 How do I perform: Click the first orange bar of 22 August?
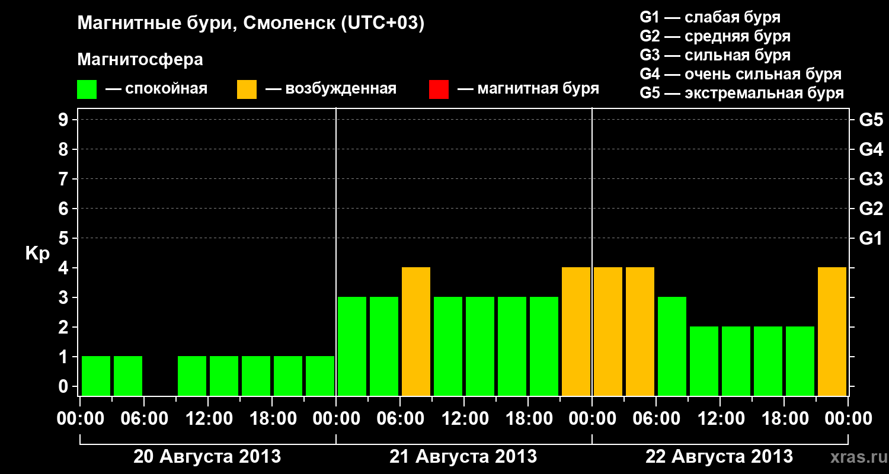pyautogui.click(x=608, y=331)
